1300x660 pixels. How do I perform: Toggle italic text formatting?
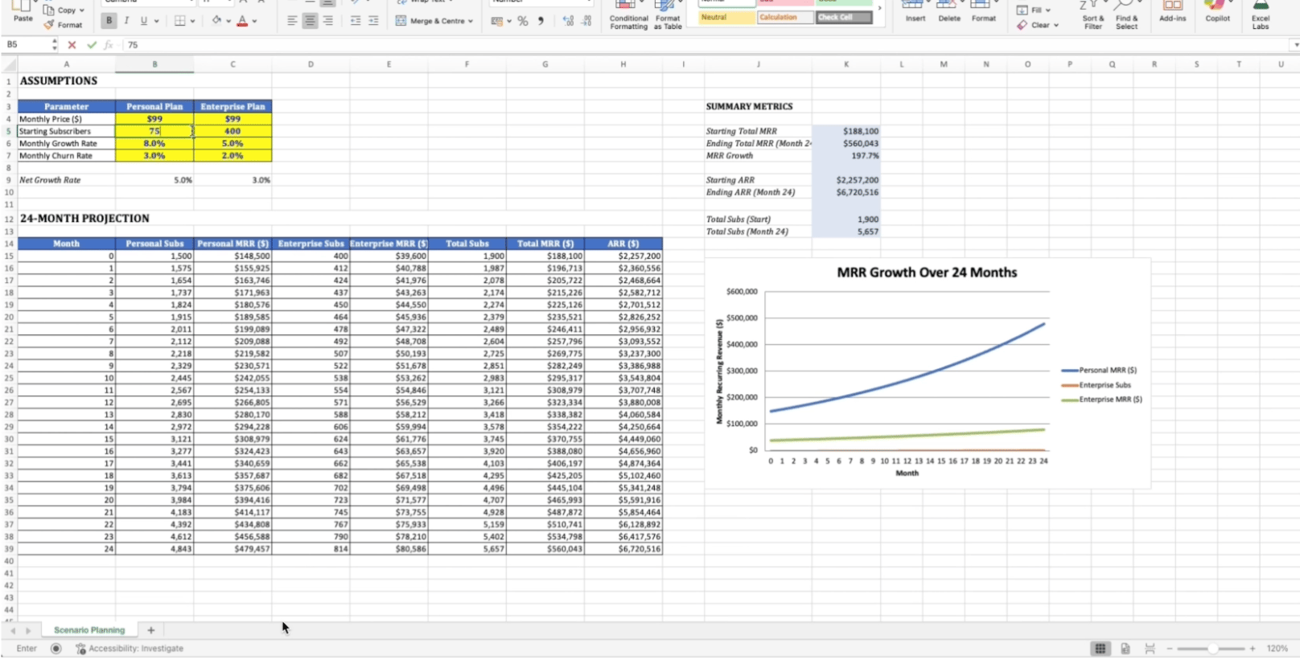pyautogui.click(x=126, y=21)
